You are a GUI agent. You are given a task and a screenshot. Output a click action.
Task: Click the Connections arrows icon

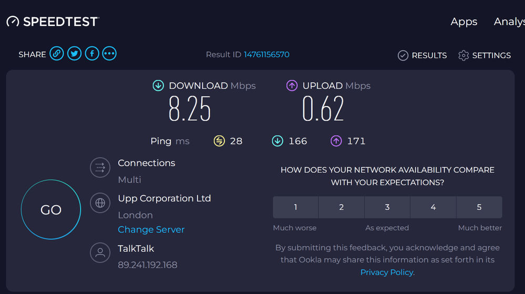point(100,167)
